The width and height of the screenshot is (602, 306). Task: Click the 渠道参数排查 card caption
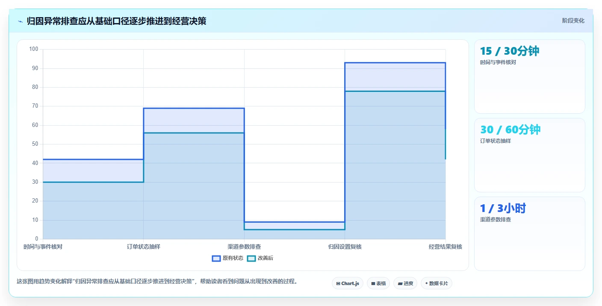pyautogui.click(x=496, y=220)
